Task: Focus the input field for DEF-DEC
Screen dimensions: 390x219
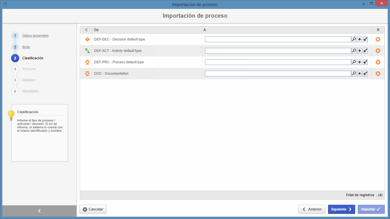Action: tap(278, 39)
